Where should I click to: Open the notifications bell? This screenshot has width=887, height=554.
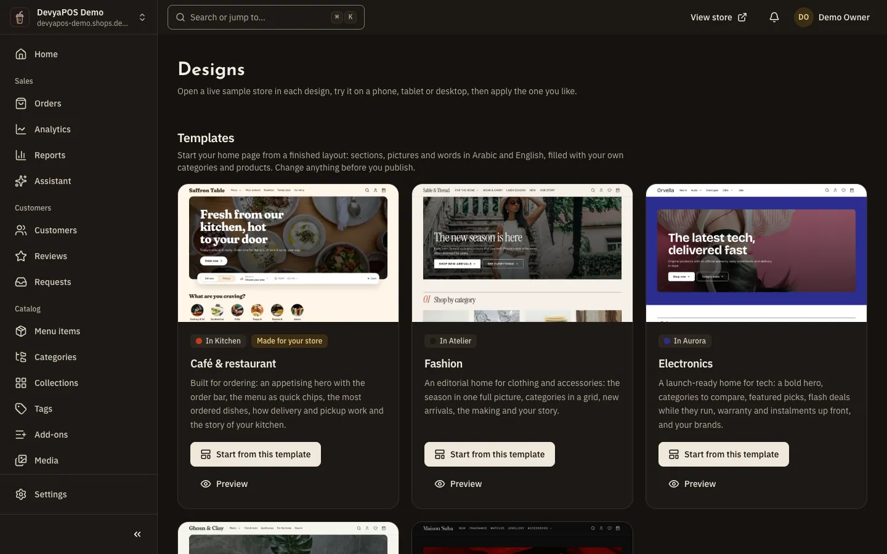tap(774, 17)
